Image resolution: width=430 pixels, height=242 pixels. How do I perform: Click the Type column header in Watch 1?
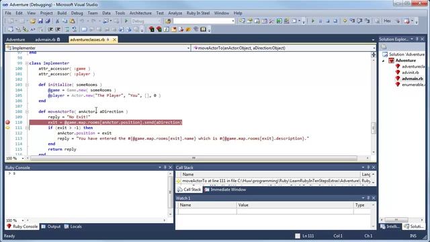click(x=362, y=205)
